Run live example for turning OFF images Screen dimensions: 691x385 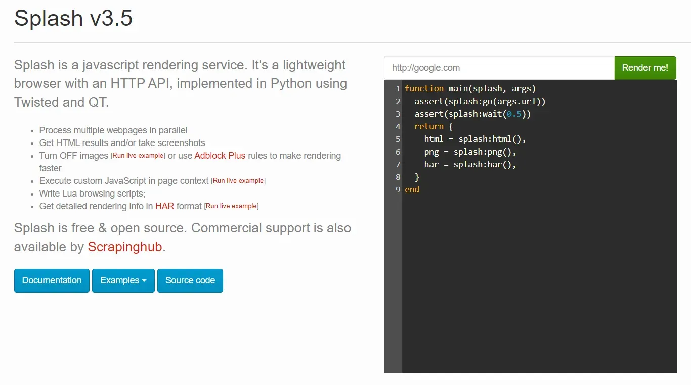138,155
